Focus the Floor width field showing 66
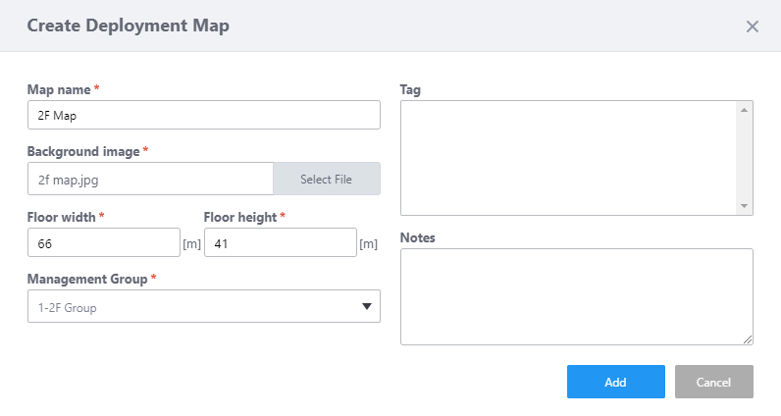Image resolution: width=781 pixels, height=416 pixels. click(x=103, y=243)
